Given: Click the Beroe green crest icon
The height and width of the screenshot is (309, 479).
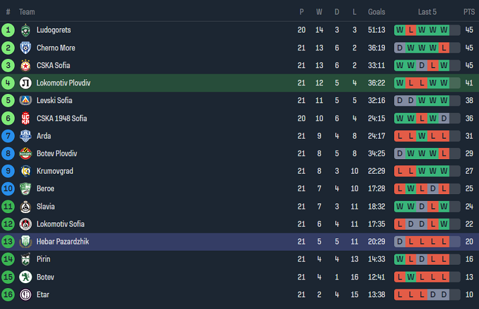Looking at the screenshot, I should [x=26, y=189].
